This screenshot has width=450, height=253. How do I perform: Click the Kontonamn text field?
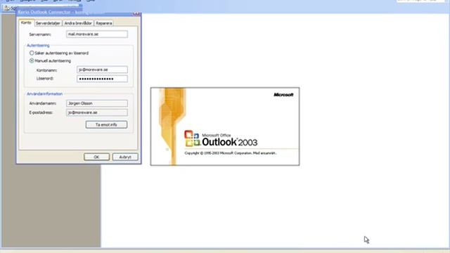tap(102, 70)
